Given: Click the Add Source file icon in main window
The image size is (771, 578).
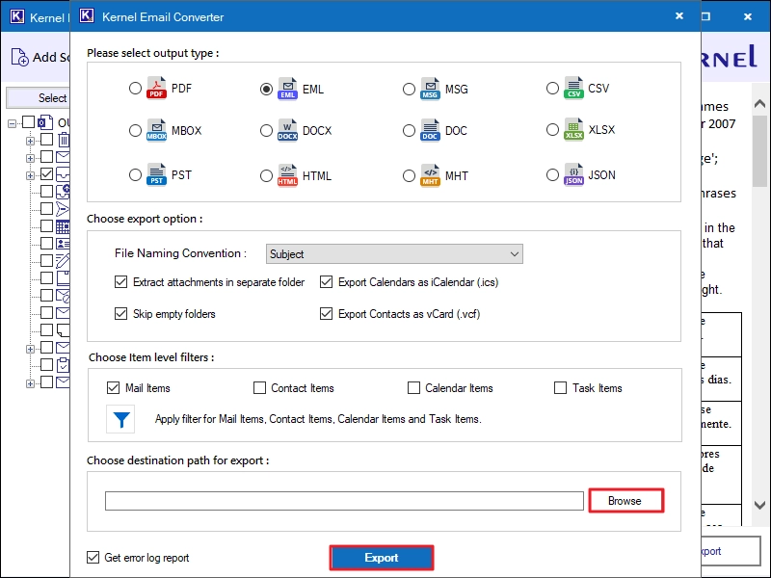Looking at the screenshot, I should [x=19, y=57].
